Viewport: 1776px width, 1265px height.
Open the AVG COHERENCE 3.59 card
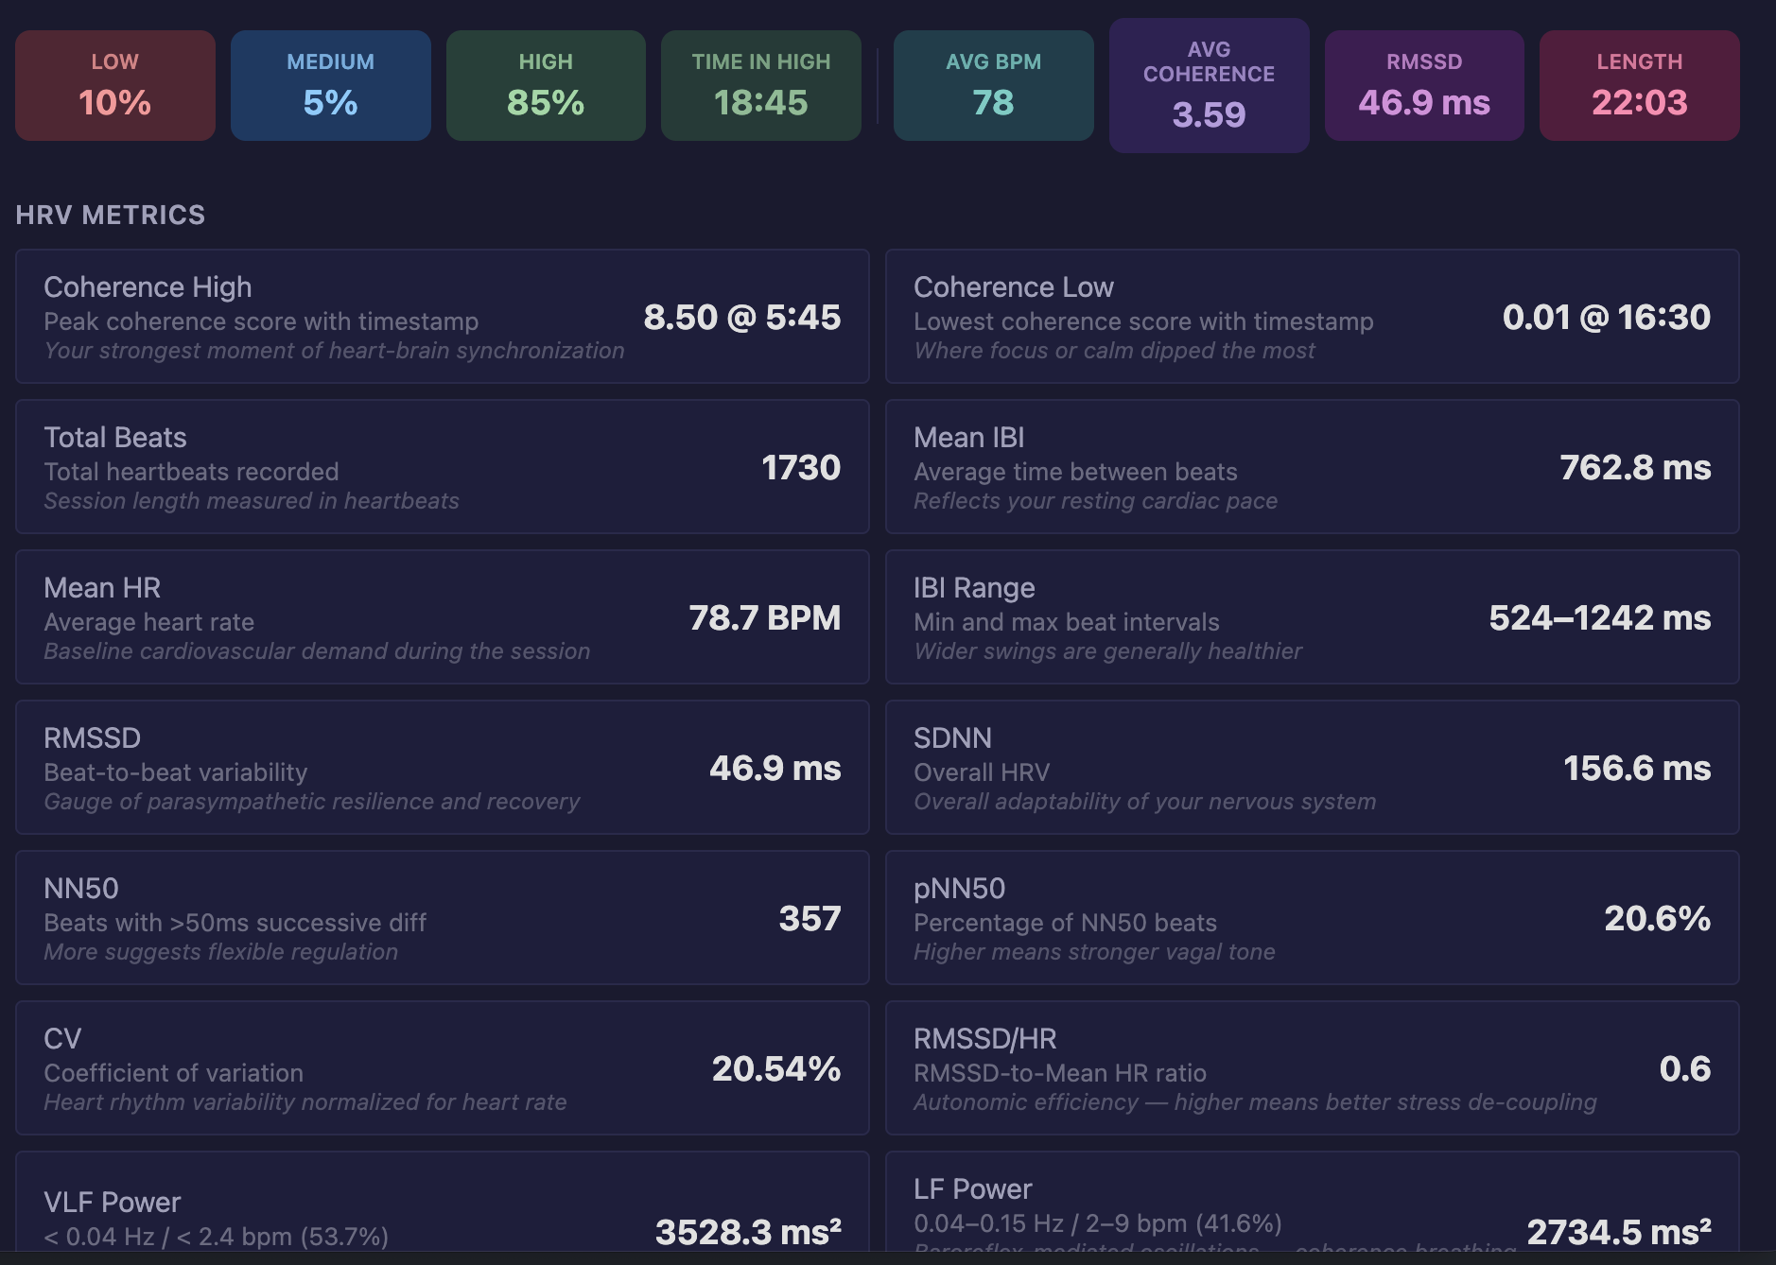(1210, 86)
